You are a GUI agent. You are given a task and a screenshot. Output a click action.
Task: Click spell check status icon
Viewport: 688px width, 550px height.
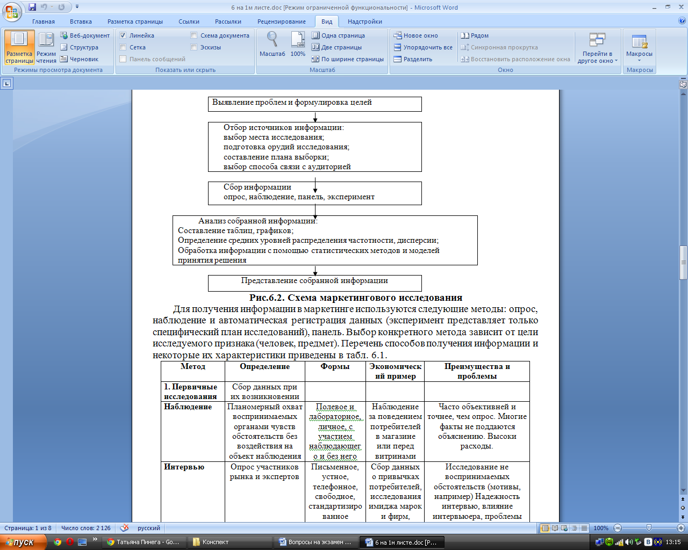click(125, 528)
